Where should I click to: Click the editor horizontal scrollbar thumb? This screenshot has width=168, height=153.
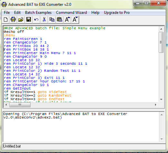point(20,105)
